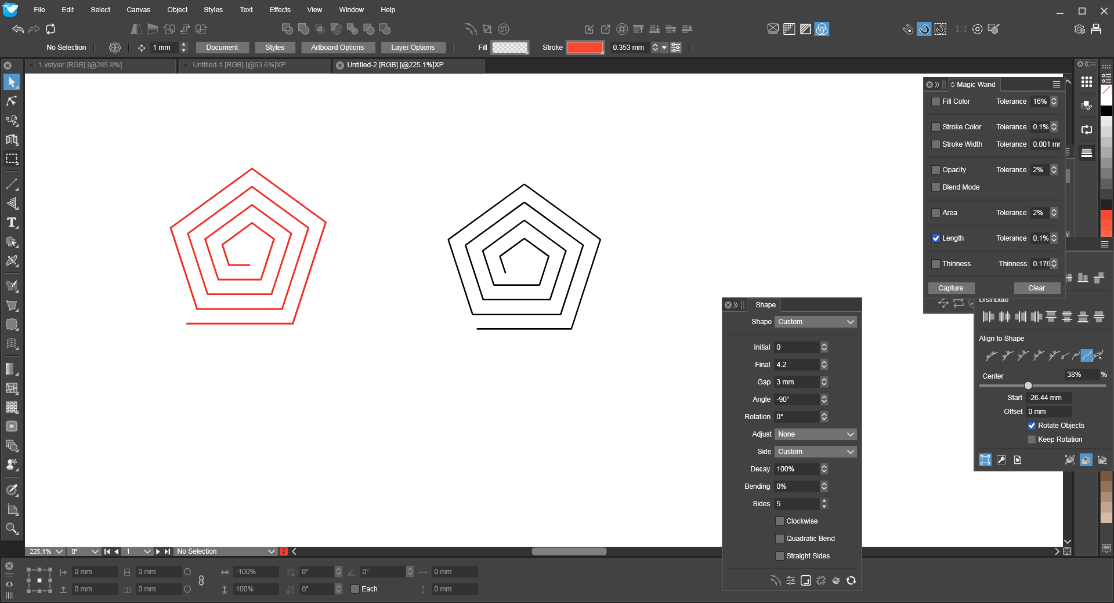This screenshot has width=1114, height=603.
Task: Click the Capture button
Action: click(x=950, y=288)
